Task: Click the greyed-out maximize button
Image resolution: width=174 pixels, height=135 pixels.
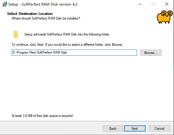Action: click(153, 4)
